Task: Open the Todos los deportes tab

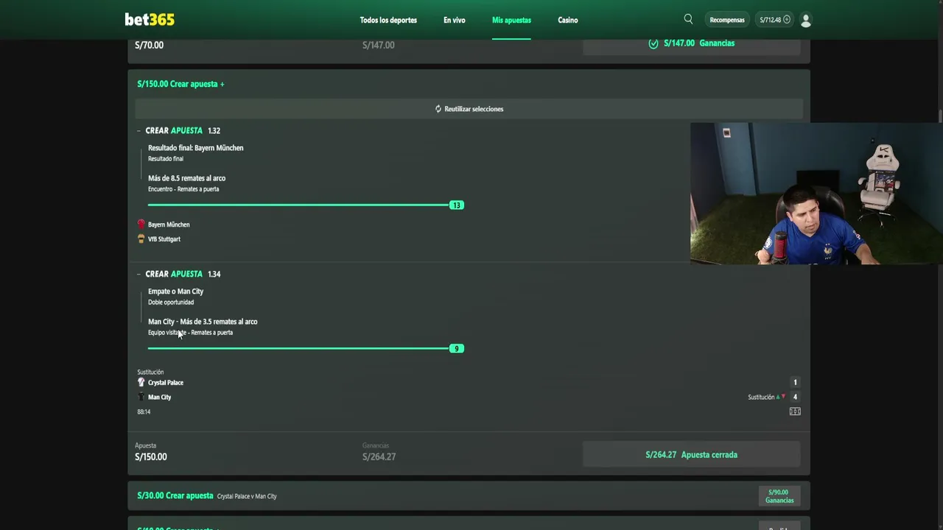Action: click(x=388, y=20)
